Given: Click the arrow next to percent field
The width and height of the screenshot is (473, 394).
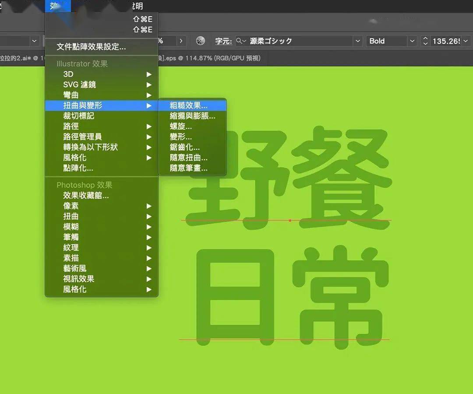Looking at the screenshot, I should 181,41.
